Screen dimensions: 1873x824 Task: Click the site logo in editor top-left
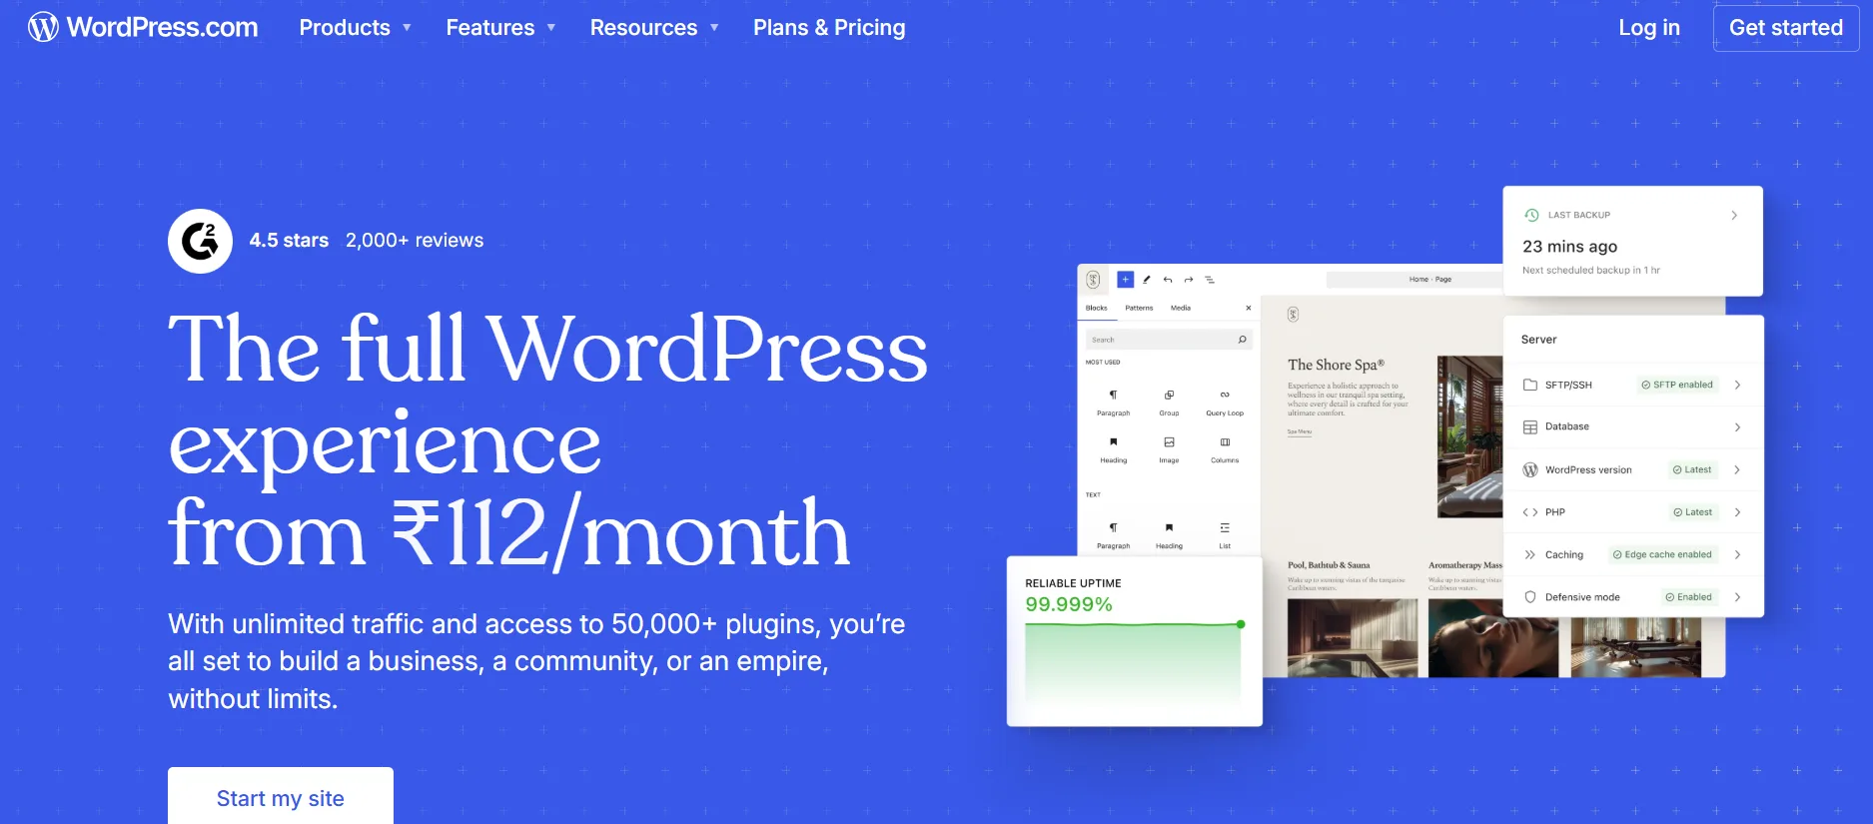[x=1093, y=280]
